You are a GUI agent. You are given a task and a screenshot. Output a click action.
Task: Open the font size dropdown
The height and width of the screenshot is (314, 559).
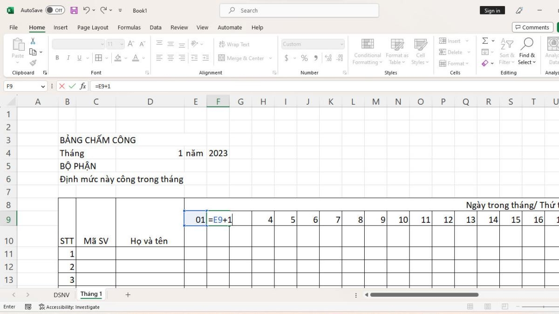[122, 44]
